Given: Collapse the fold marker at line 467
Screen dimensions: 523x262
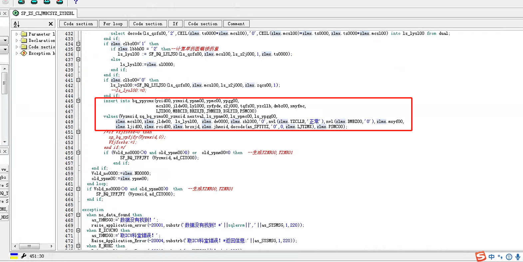Looking at the screenshot, I should coord(78,215).
